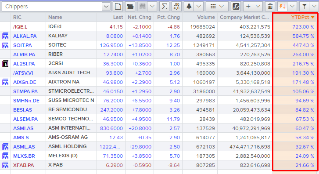319x174 pixels.
Task: Click the news icon beside XFAB.PA
Action: tap(5, 165)
